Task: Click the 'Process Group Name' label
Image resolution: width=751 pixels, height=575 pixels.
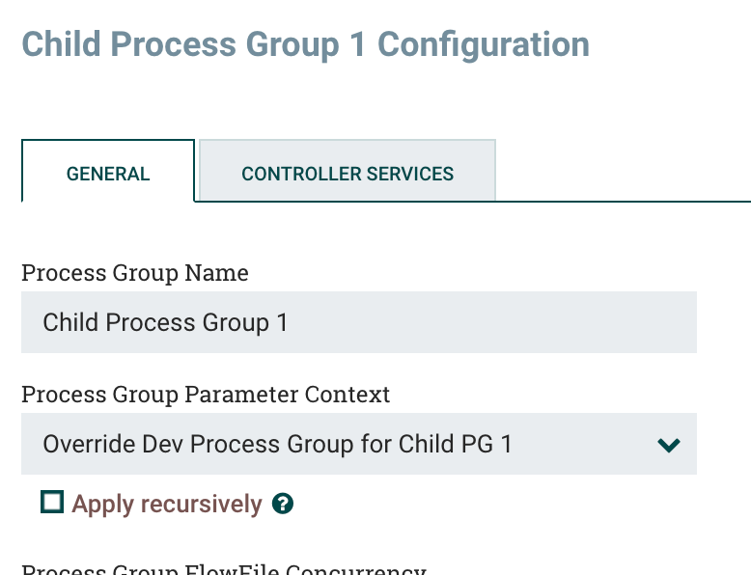Action: click(134, 273)
